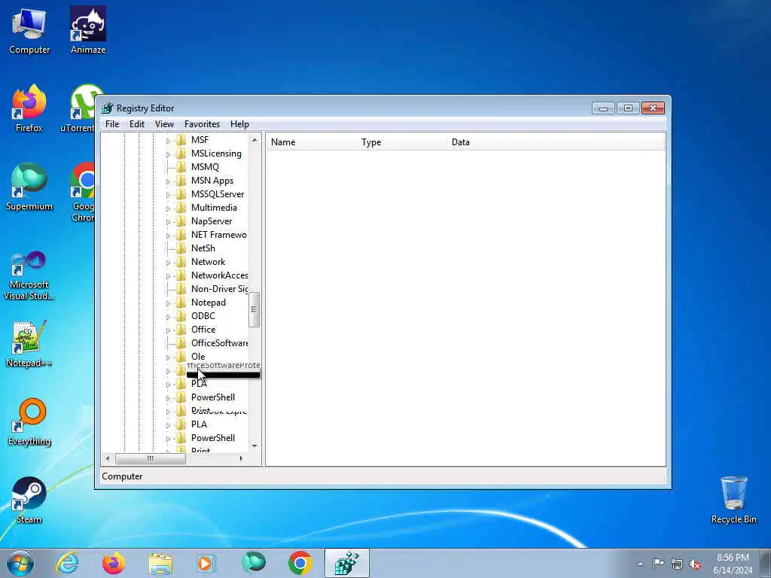Select the NetworkAccess key label
This screenshot has width=771, height=578.
click(x=219, y=275)
